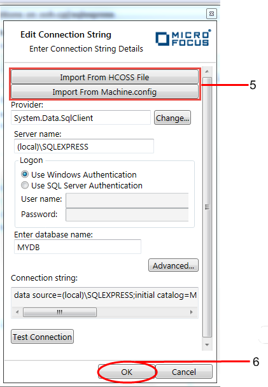The height and width of the screenshot is (387, 268).
Task: Click Import From HCOSS File button
Action: tap(104, 77)
